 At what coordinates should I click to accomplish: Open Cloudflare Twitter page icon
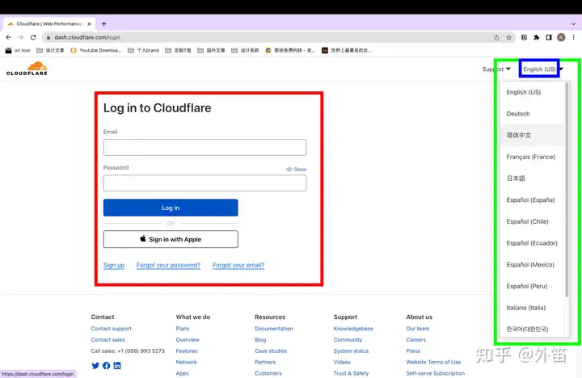pyautogui.click(x=95, y=365)
